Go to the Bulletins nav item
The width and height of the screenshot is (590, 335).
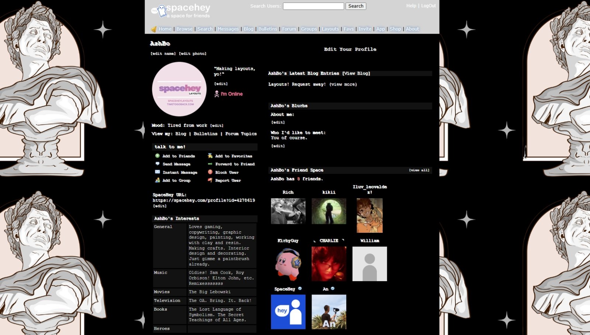[x=267, y=29]
